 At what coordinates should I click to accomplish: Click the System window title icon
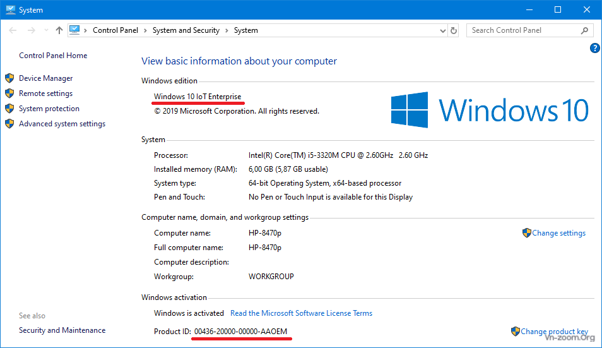[10, 9]
